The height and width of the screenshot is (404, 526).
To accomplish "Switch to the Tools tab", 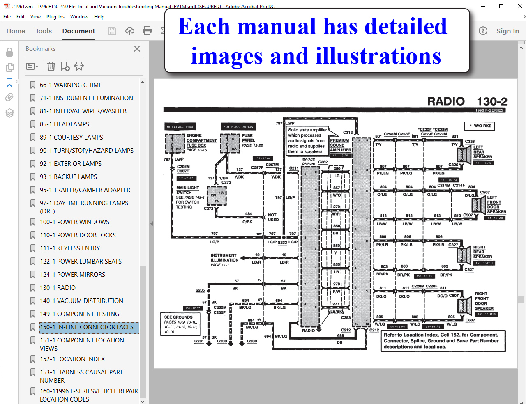I will click(x=44, y=31).
